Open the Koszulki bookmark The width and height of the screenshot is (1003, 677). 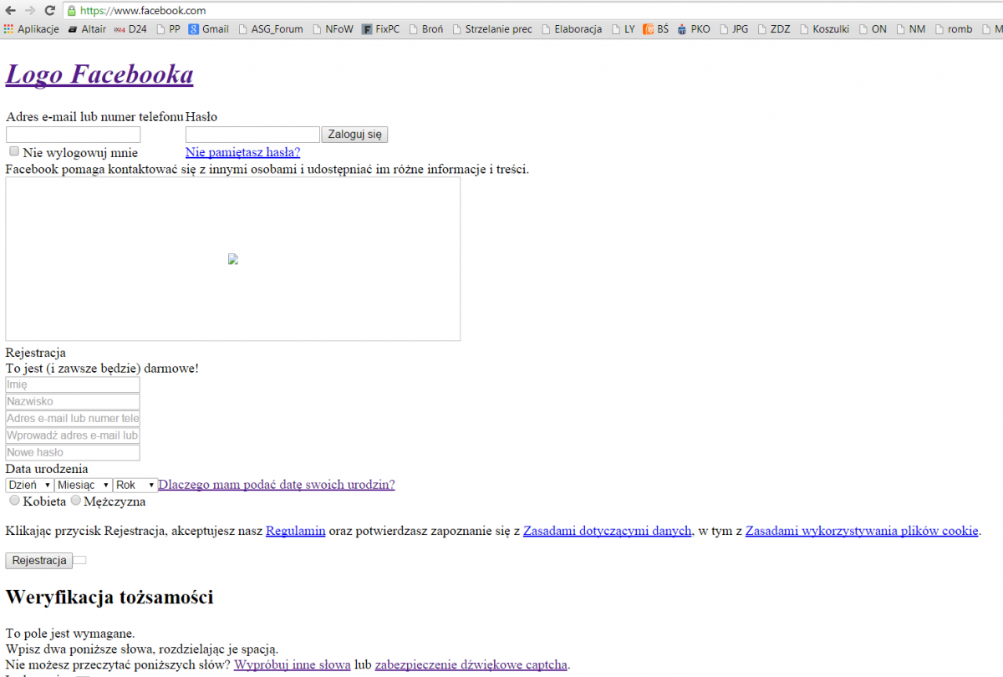coord(824,29)
